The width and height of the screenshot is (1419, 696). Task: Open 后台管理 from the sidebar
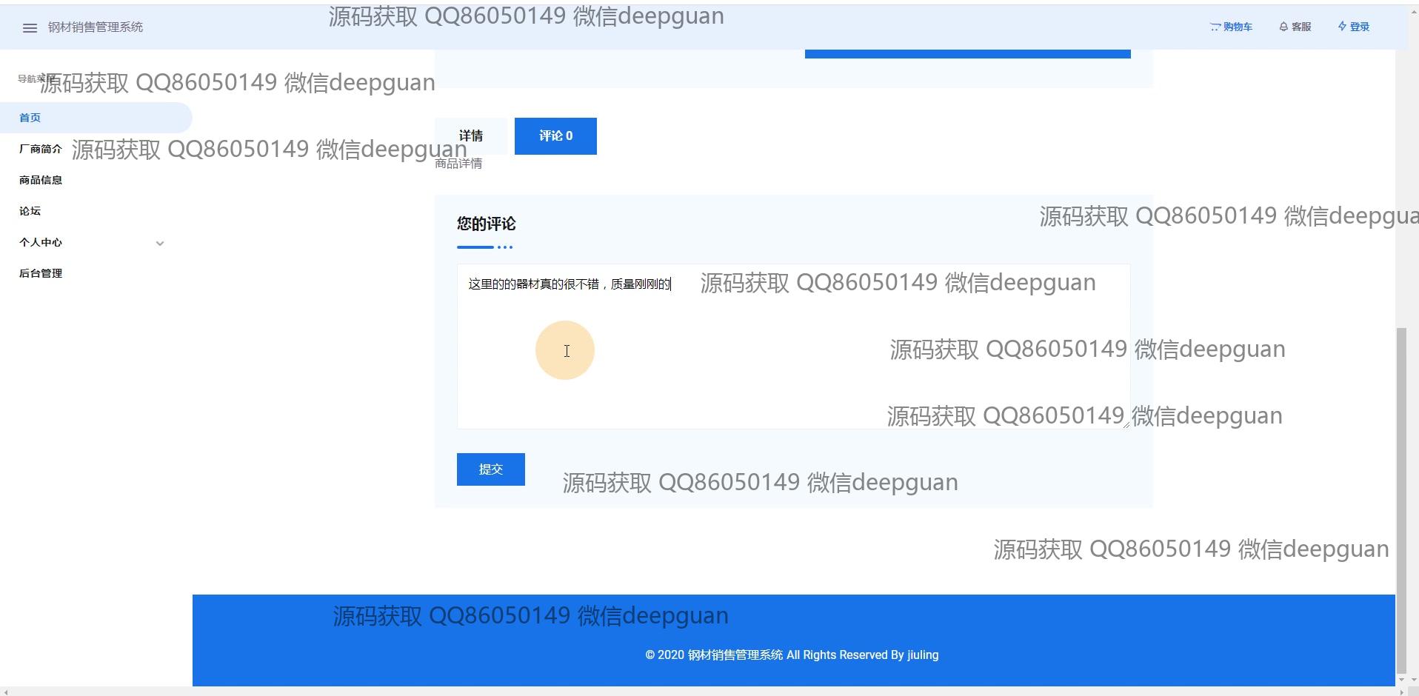[x=41, y=273]
